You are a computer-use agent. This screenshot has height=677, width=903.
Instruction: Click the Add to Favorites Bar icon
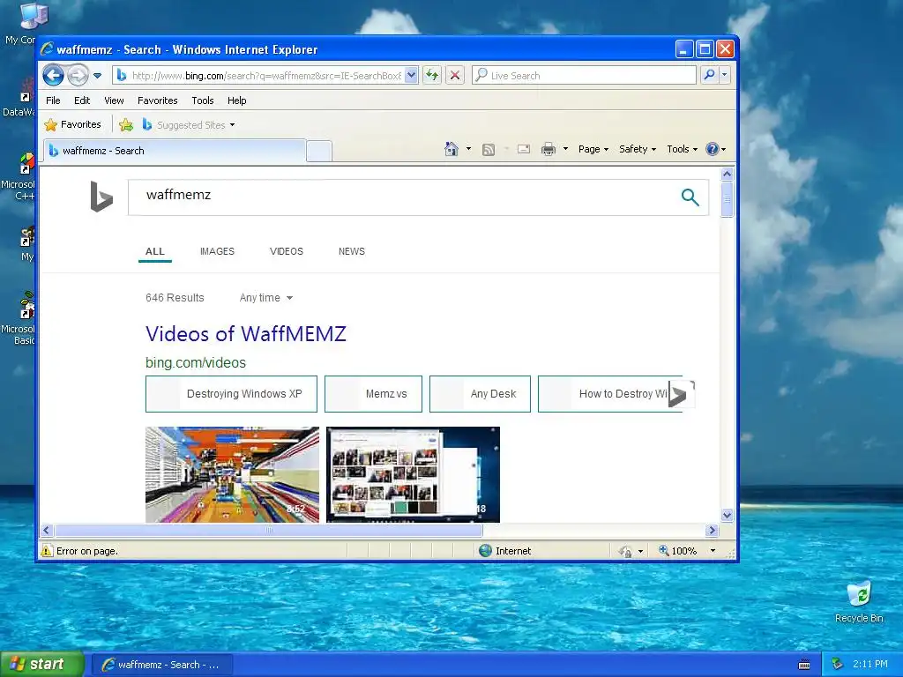pos(126,124)
